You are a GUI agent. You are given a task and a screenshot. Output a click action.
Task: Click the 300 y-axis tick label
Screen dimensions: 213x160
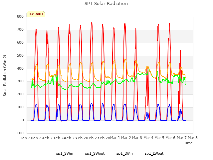[20, 81]
